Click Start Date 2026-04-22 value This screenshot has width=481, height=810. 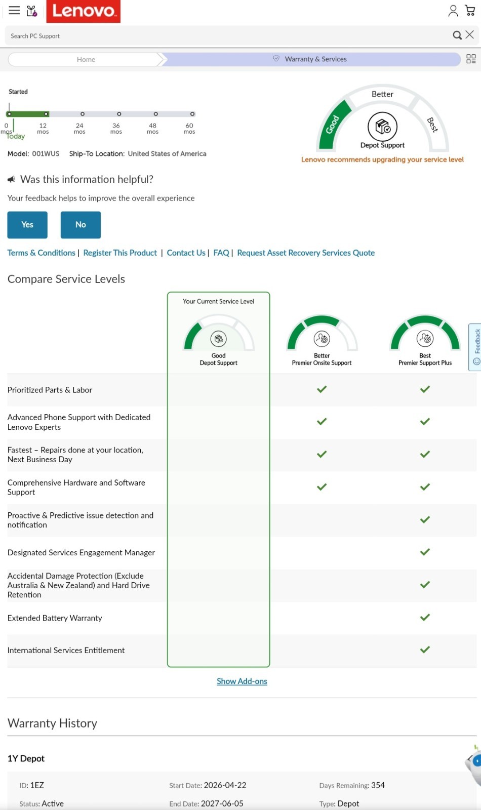225,785
